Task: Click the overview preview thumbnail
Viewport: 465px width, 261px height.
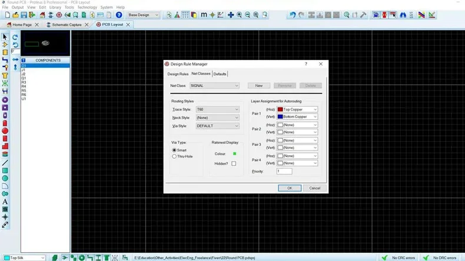Action: click(45, 43)
